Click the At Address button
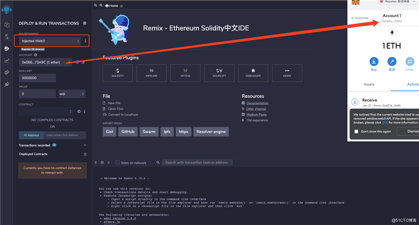 tap(31, 135)
